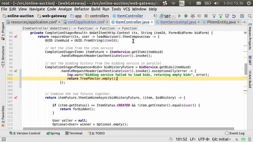Open the Tools menu

[116, 9]
